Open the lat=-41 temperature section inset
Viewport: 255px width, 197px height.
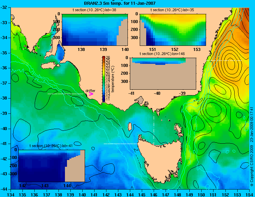52,166
